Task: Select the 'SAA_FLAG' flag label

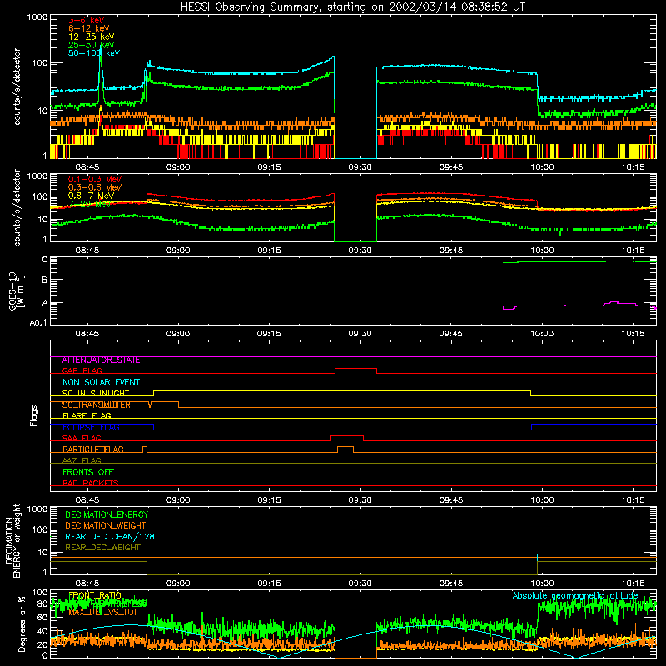Action: [x=82, y=439]
